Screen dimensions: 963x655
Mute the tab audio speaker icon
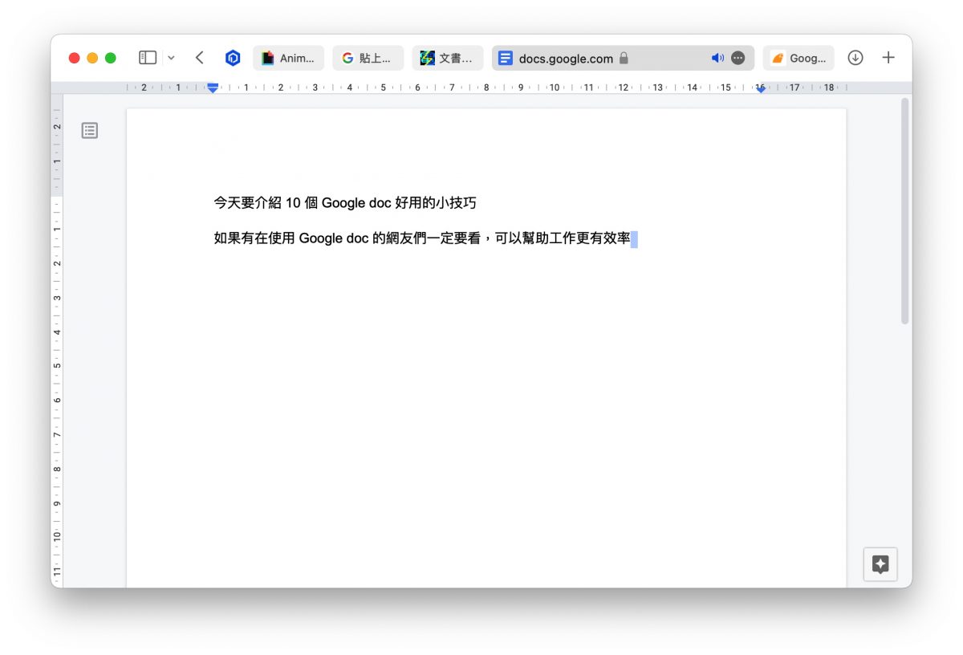click(x=717, y=58)
